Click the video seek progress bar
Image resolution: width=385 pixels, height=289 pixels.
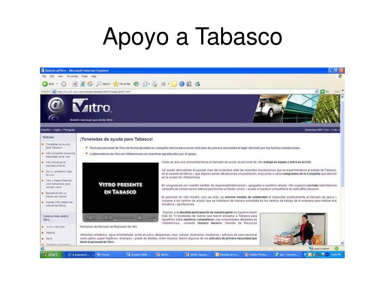(125, 218)
